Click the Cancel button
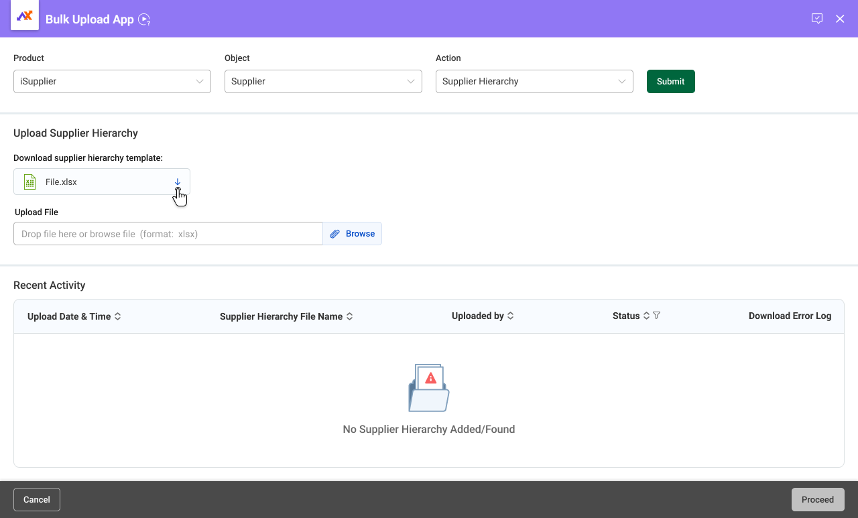858x518 pixels. (x=37, y=499)
